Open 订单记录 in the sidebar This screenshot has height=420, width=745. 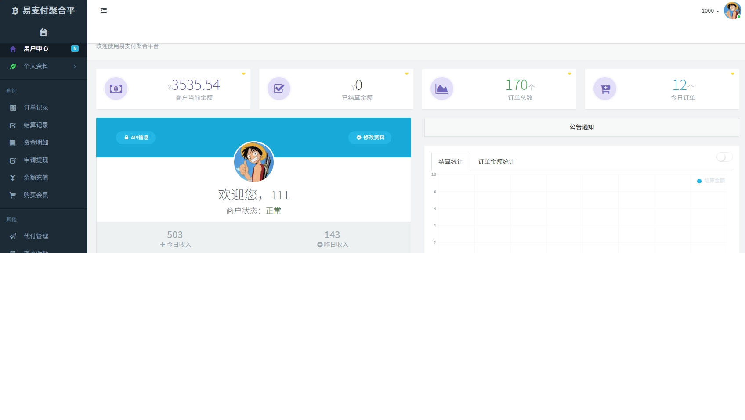pyautogui.click(x=43, y=108)
